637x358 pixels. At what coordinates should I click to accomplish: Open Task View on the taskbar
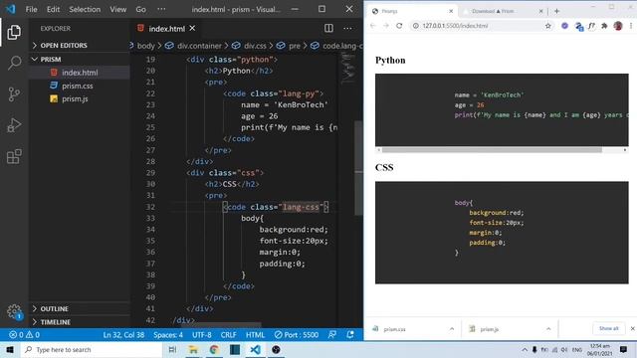tap(172, 349)
